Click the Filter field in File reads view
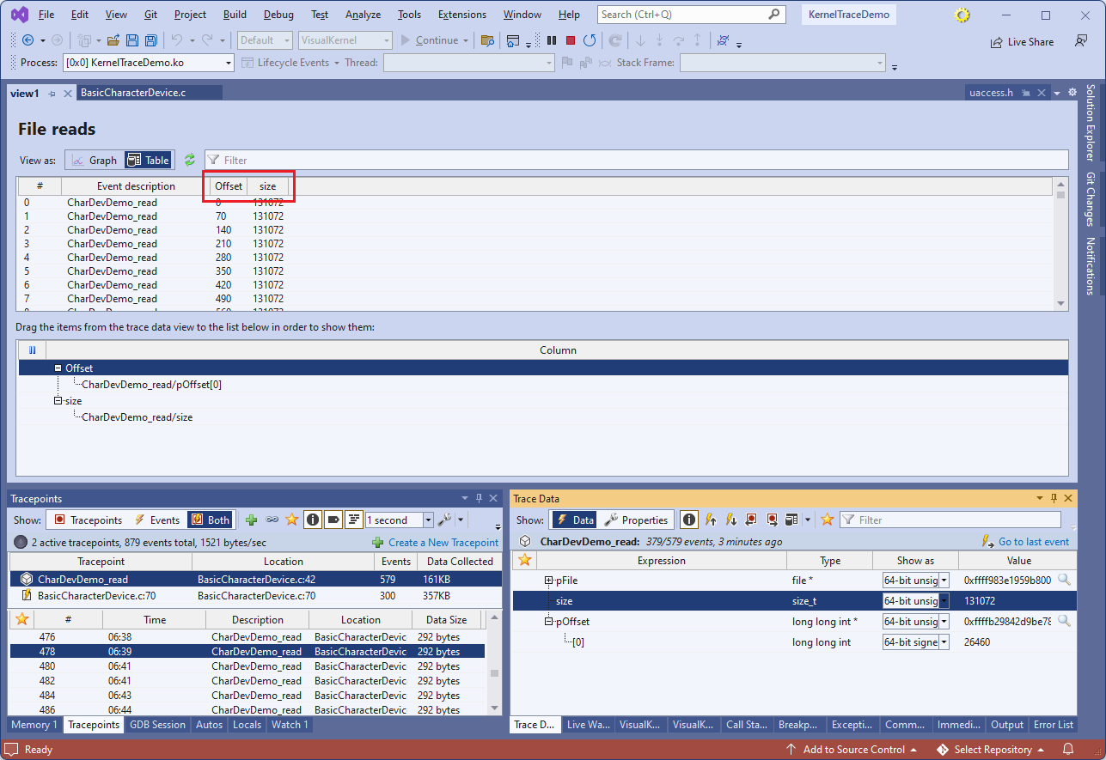Screen dimensions: 1106x760 [637, 160]
